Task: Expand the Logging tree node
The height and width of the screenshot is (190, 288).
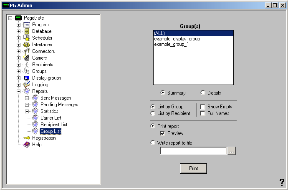Action: click(x=18, y=85)
